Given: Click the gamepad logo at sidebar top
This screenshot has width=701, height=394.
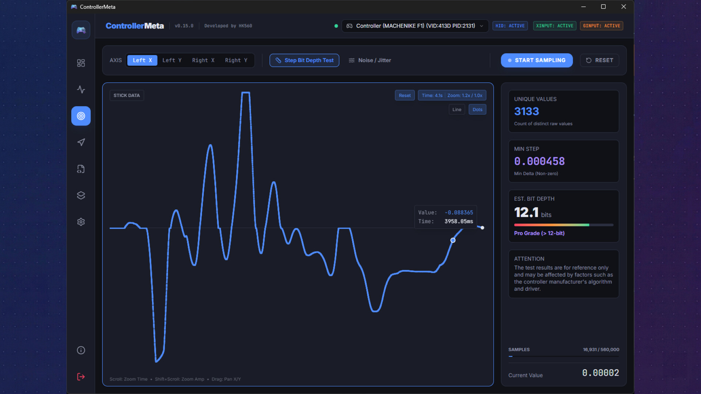Looking at the screenshot, I should (x=81, y=30).
